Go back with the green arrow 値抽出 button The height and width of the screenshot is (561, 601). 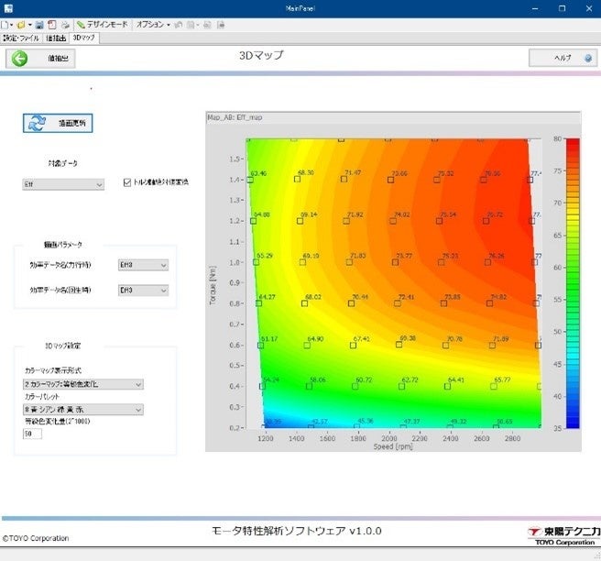(40, 59)
